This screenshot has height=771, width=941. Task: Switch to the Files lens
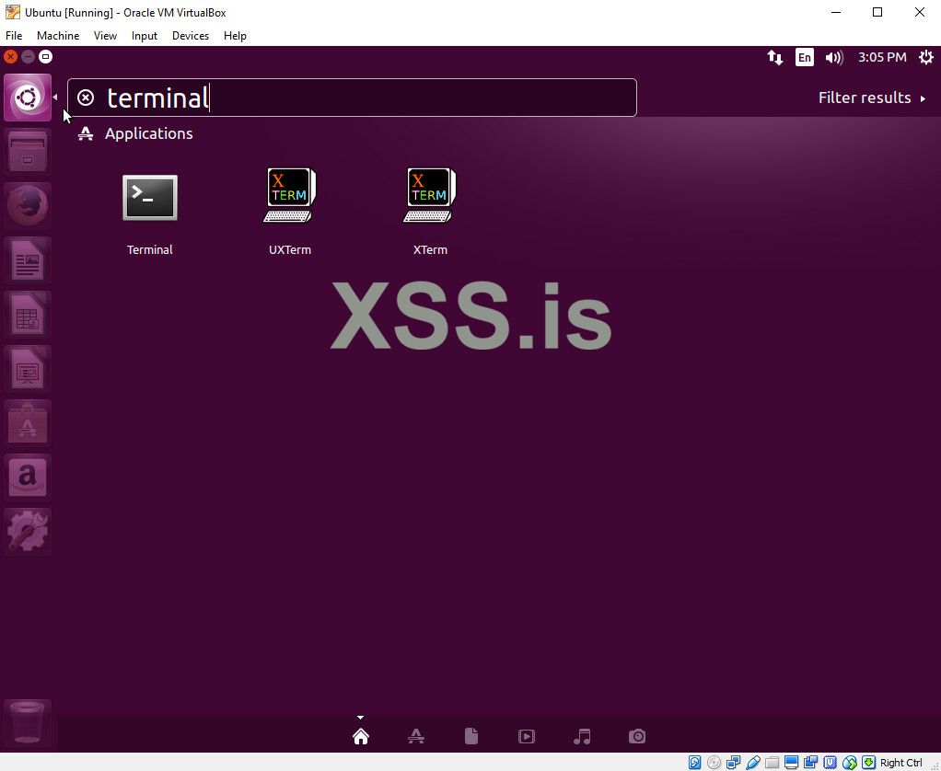click(x=471, y=736)
